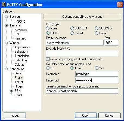This screenshot has height=121, width=124.
Task: Open the Features category
Action: point(20,38)
